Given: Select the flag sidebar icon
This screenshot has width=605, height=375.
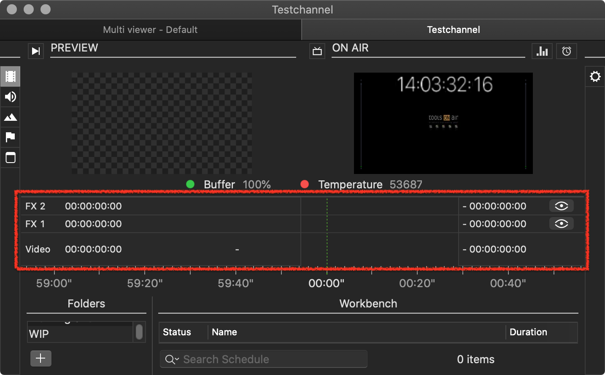Looking at the screenshot, I should coord(10,137).
